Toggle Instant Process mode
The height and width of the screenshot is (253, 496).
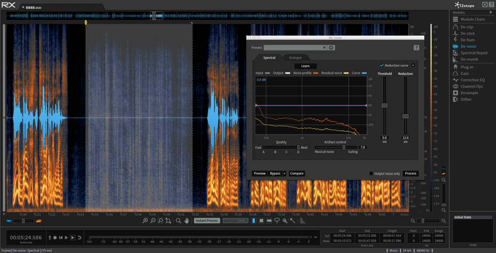pyautogui.click(x=207, y=221)
